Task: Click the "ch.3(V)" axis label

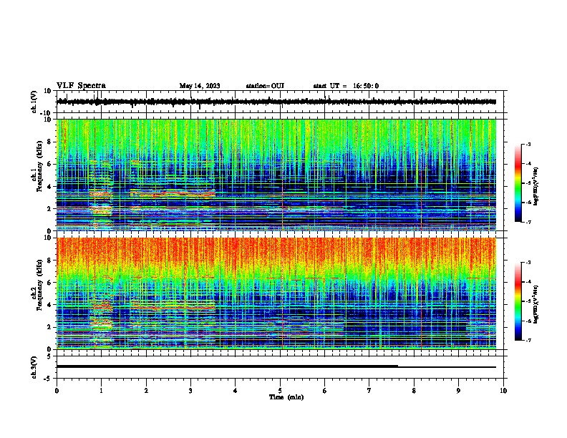Action: [x=34, y=367]
